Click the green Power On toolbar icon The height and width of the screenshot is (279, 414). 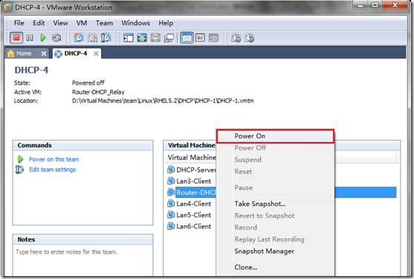click(x=43, y=38)
